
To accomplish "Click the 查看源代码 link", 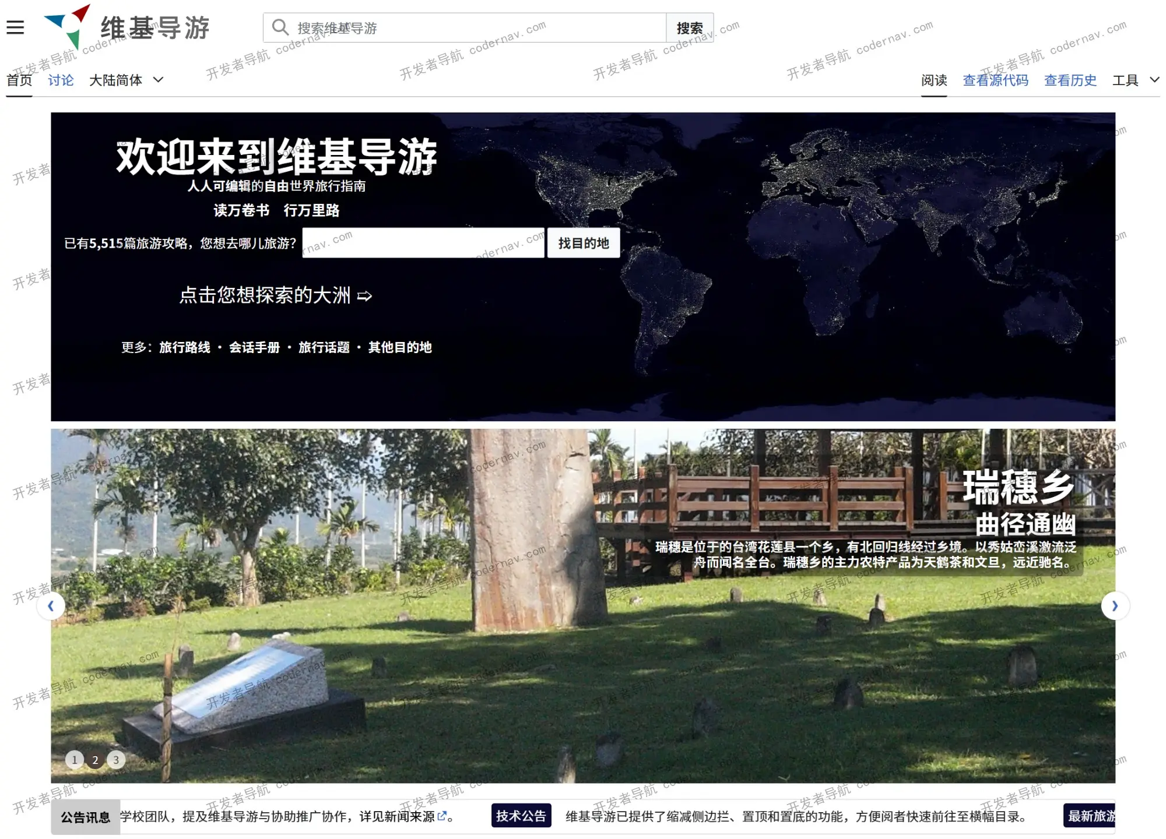I will click(x=995, y=80).
